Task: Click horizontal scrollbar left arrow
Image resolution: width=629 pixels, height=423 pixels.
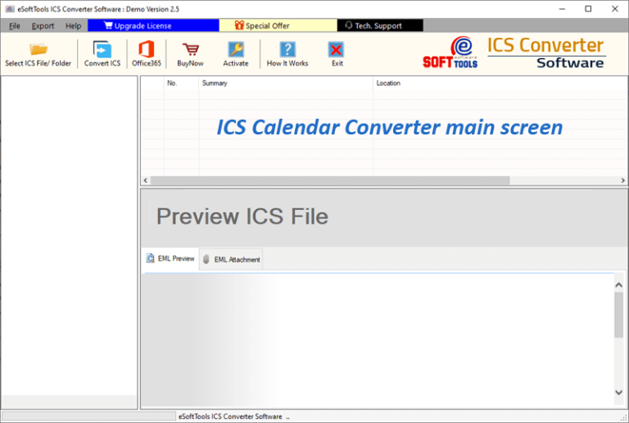Action: (x=146, y=180)
